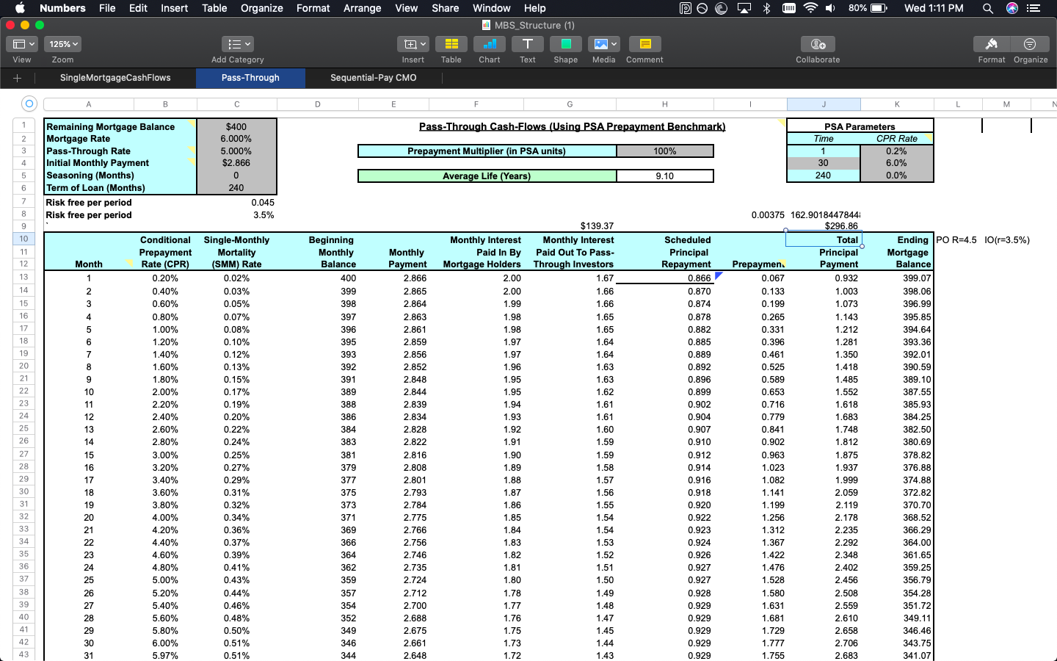The height and width of the screenshot is (661, 1057).
Task: Insert a Shape
Action: point(566,44)
